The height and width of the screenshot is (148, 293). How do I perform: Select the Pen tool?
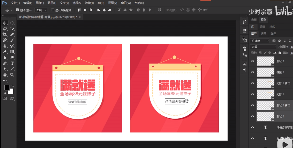tap(5, 63)
